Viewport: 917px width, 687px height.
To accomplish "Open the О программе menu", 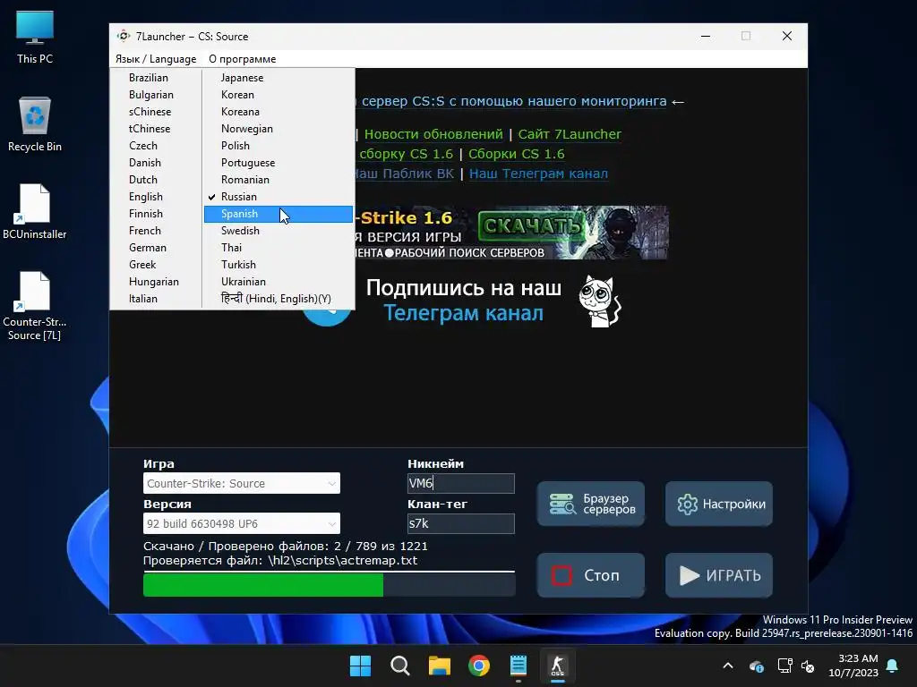I will click(242, 59).
